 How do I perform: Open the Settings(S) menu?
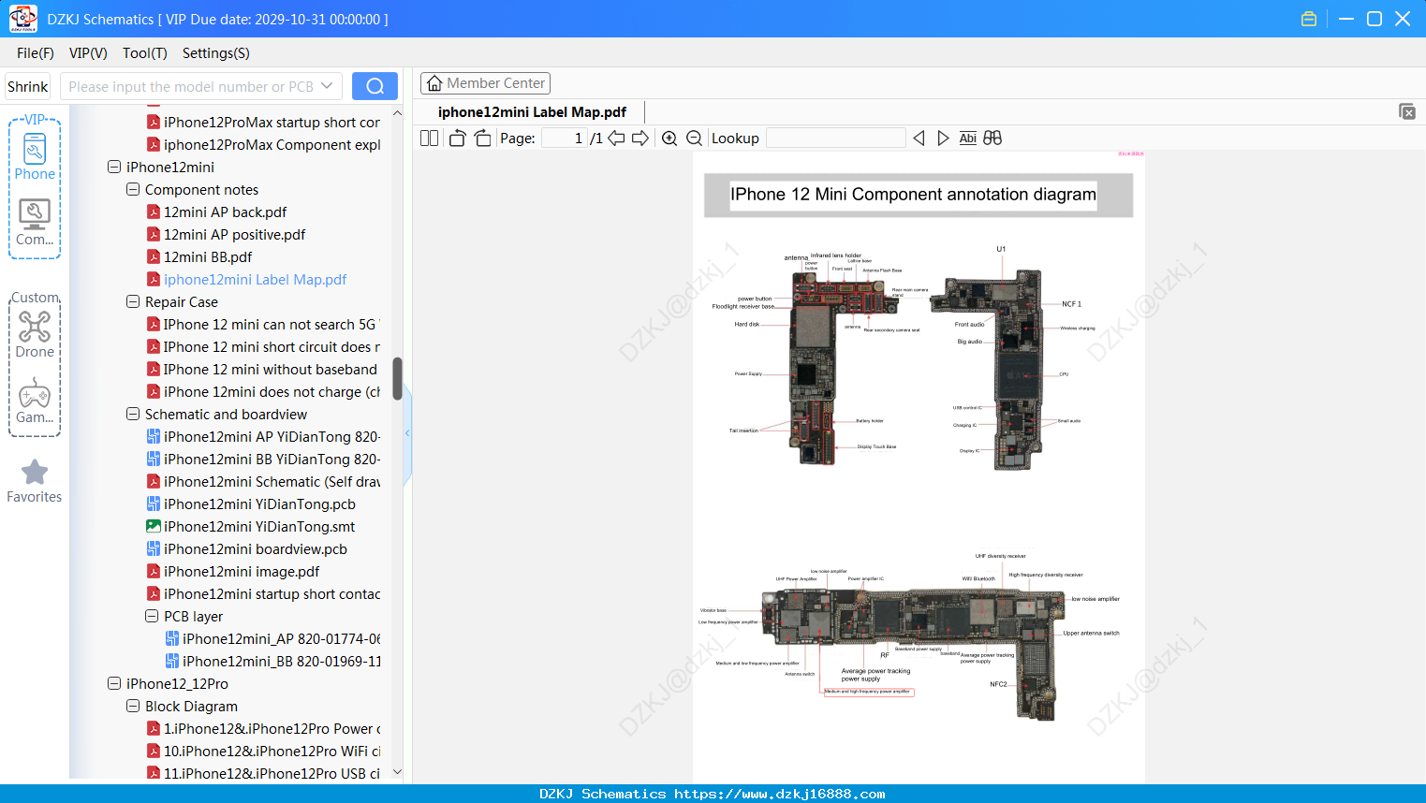point(216,53)
